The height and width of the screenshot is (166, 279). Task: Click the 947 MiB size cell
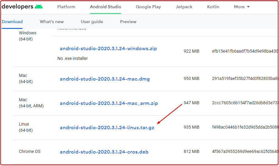191,103
